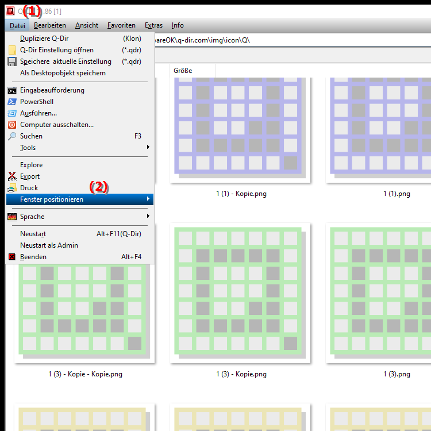
Task: Click the PowerShell icon in the menu
Action: click(12, 102)
